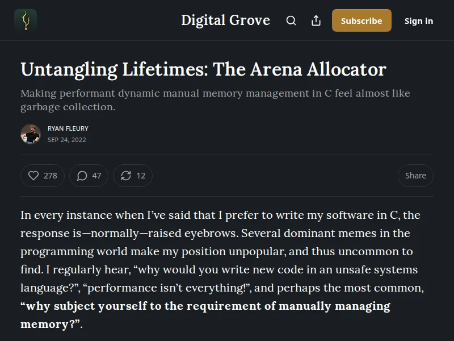This screenshot has height=341, width=454.
Task: Click the Sep 24, 2022 post date
Action: pyautogui.click(x=67, y=140)
